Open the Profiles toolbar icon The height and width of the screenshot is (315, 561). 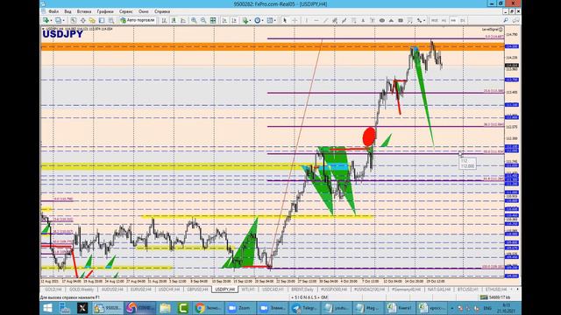[58, 20]
